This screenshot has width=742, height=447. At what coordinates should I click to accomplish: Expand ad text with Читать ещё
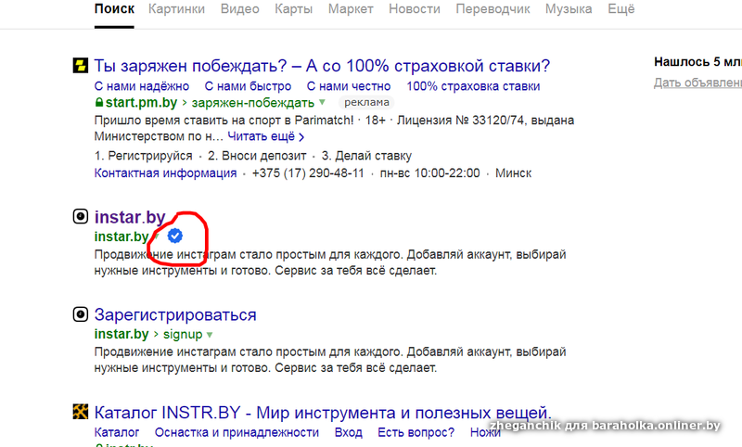tap(265, 136)
